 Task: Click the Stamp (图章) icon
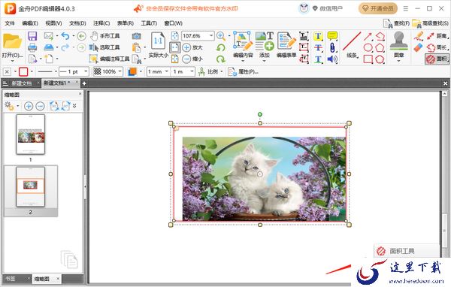click(x=399, y=45)
